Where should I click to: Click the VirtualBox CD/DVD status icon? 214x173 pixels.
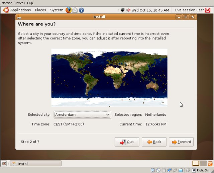[158, 170]
